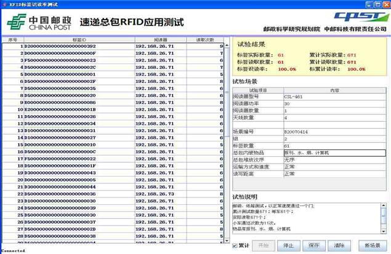The width and height of the screenshot is (391, 254).
Task: Click the 运输方式和速度 value 正常
Action: tap(334, 167)
